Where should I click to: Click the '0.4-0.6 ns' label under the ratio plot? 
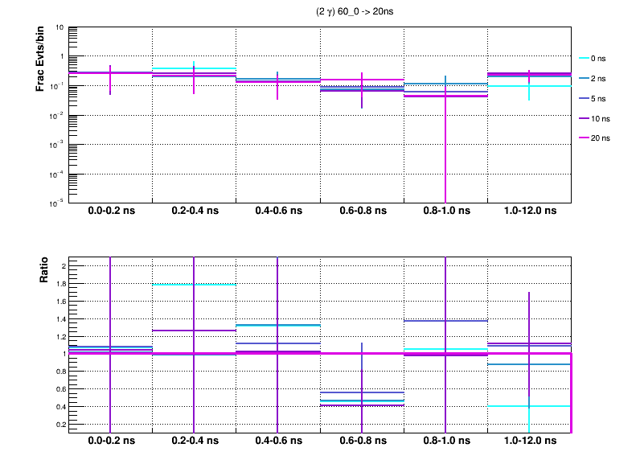[278, 442]
